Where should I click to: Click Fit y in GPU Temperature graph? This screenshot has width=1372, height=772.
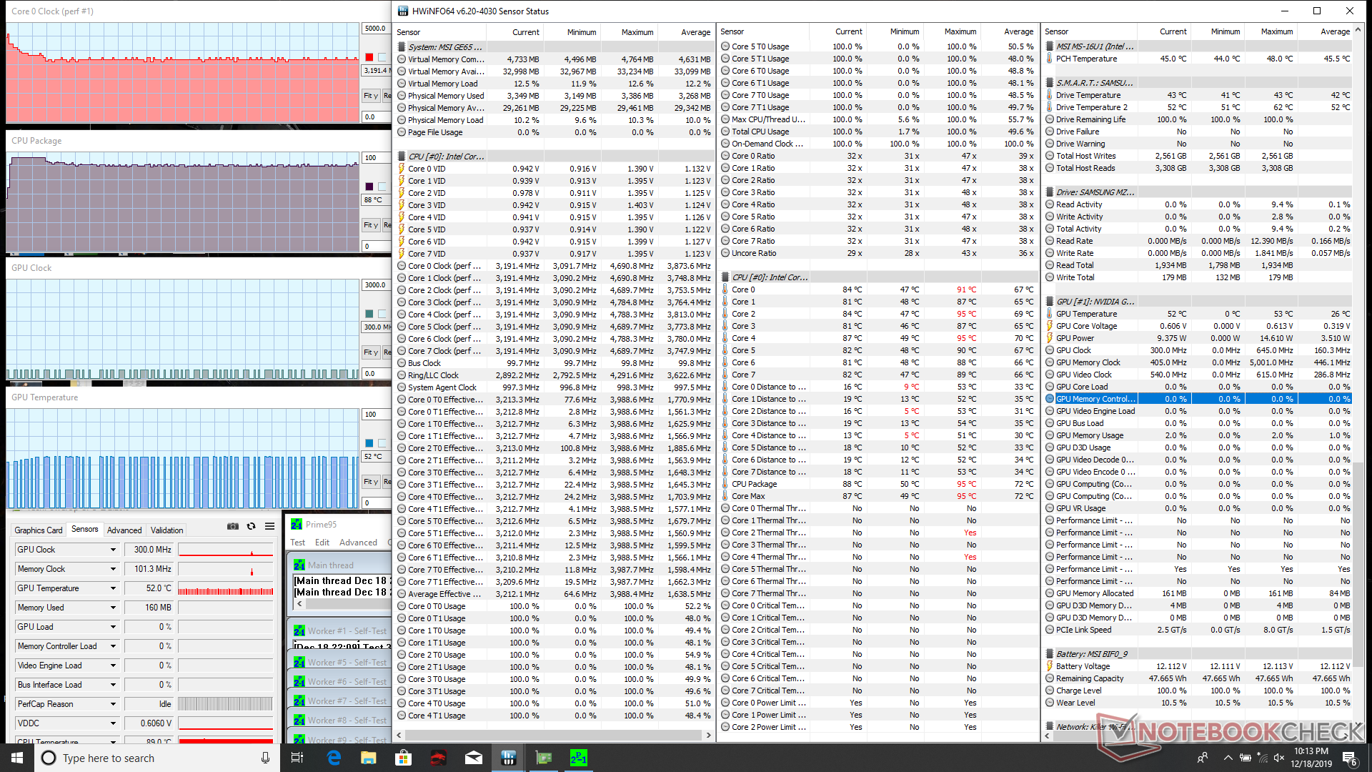pyautogui.click(x=370, y=482)
